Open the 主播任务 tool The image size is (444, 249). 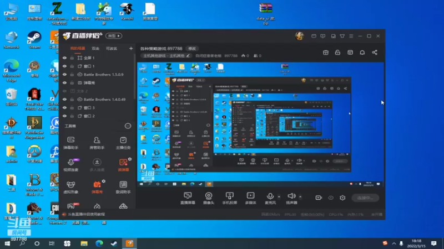point(123,143)
